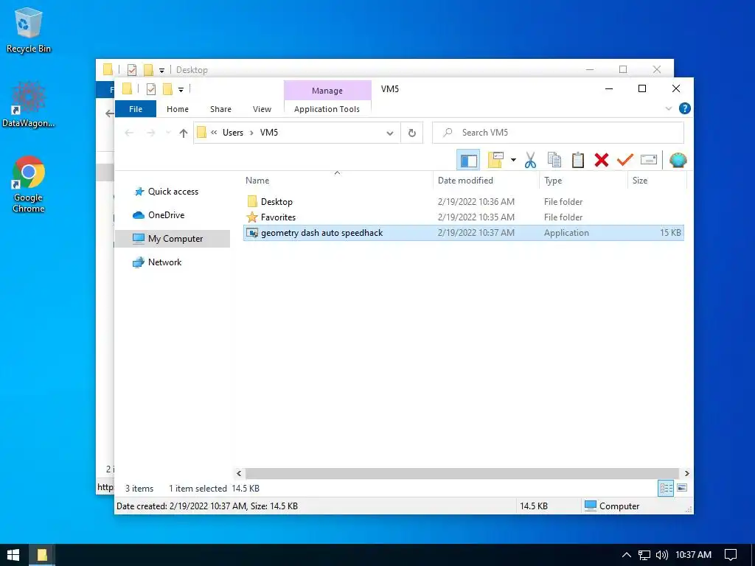Click the File Explorer taskbar button
755x566 pixels.
pyautogui.click(x=42, y=555)
